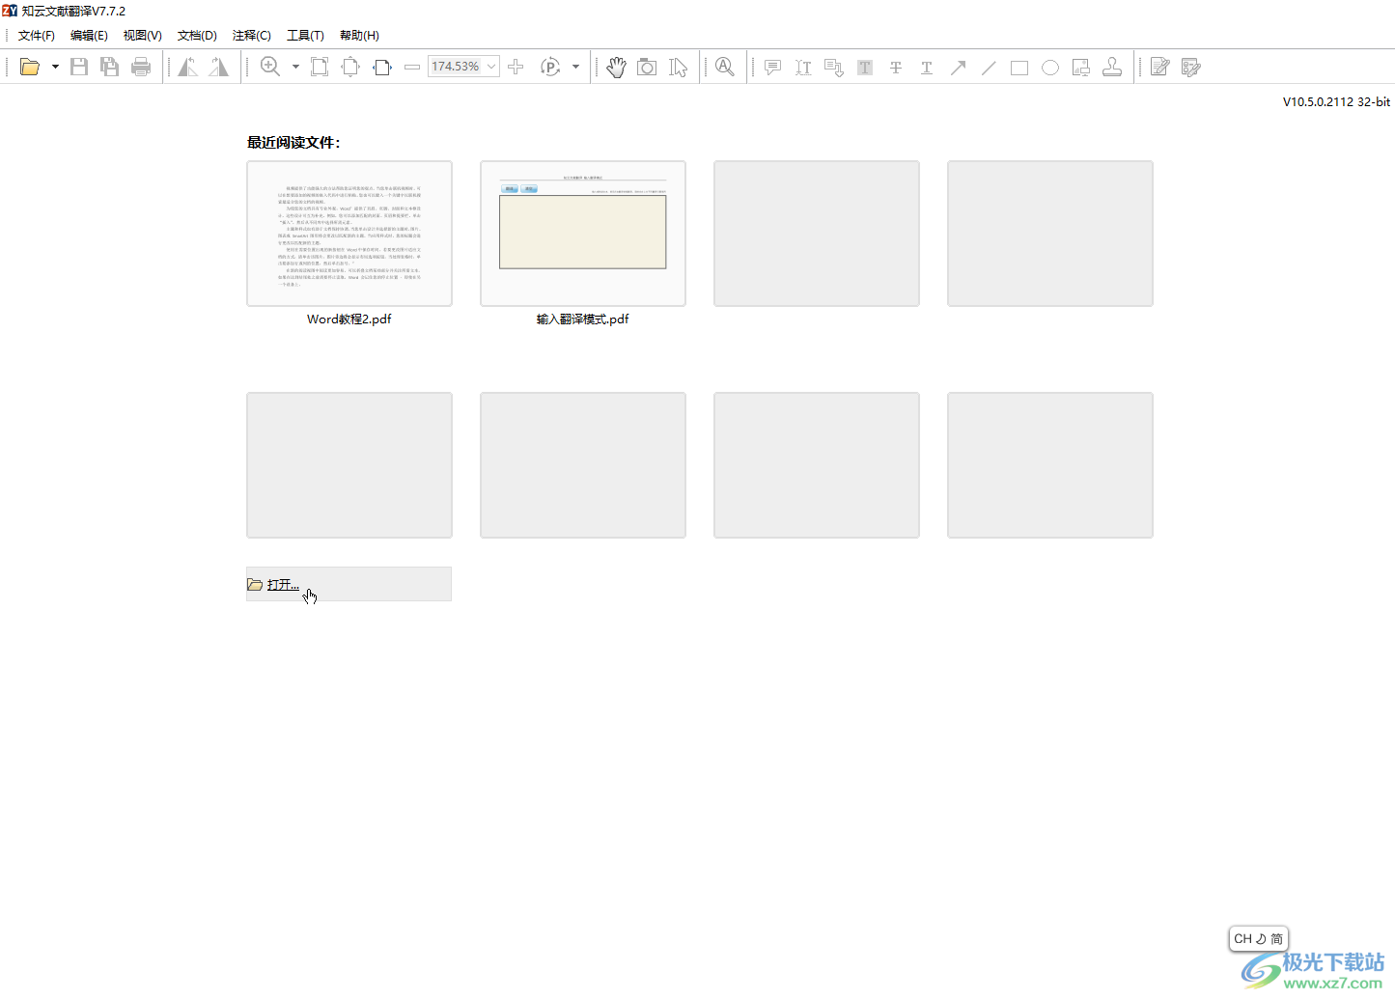Click the Edit document notes icon
1395x999 pixels.
1160,67
